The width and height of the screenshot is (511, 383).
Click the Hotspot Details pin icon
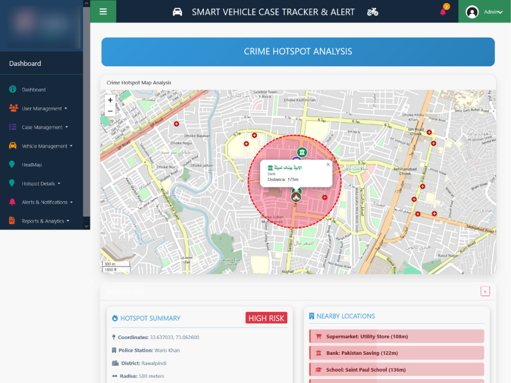[x=12, y=183]
